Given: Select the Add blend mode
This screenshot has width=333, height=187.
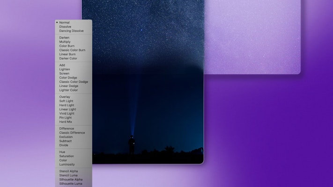Looking at the screenshot, I should coord(62,65).
